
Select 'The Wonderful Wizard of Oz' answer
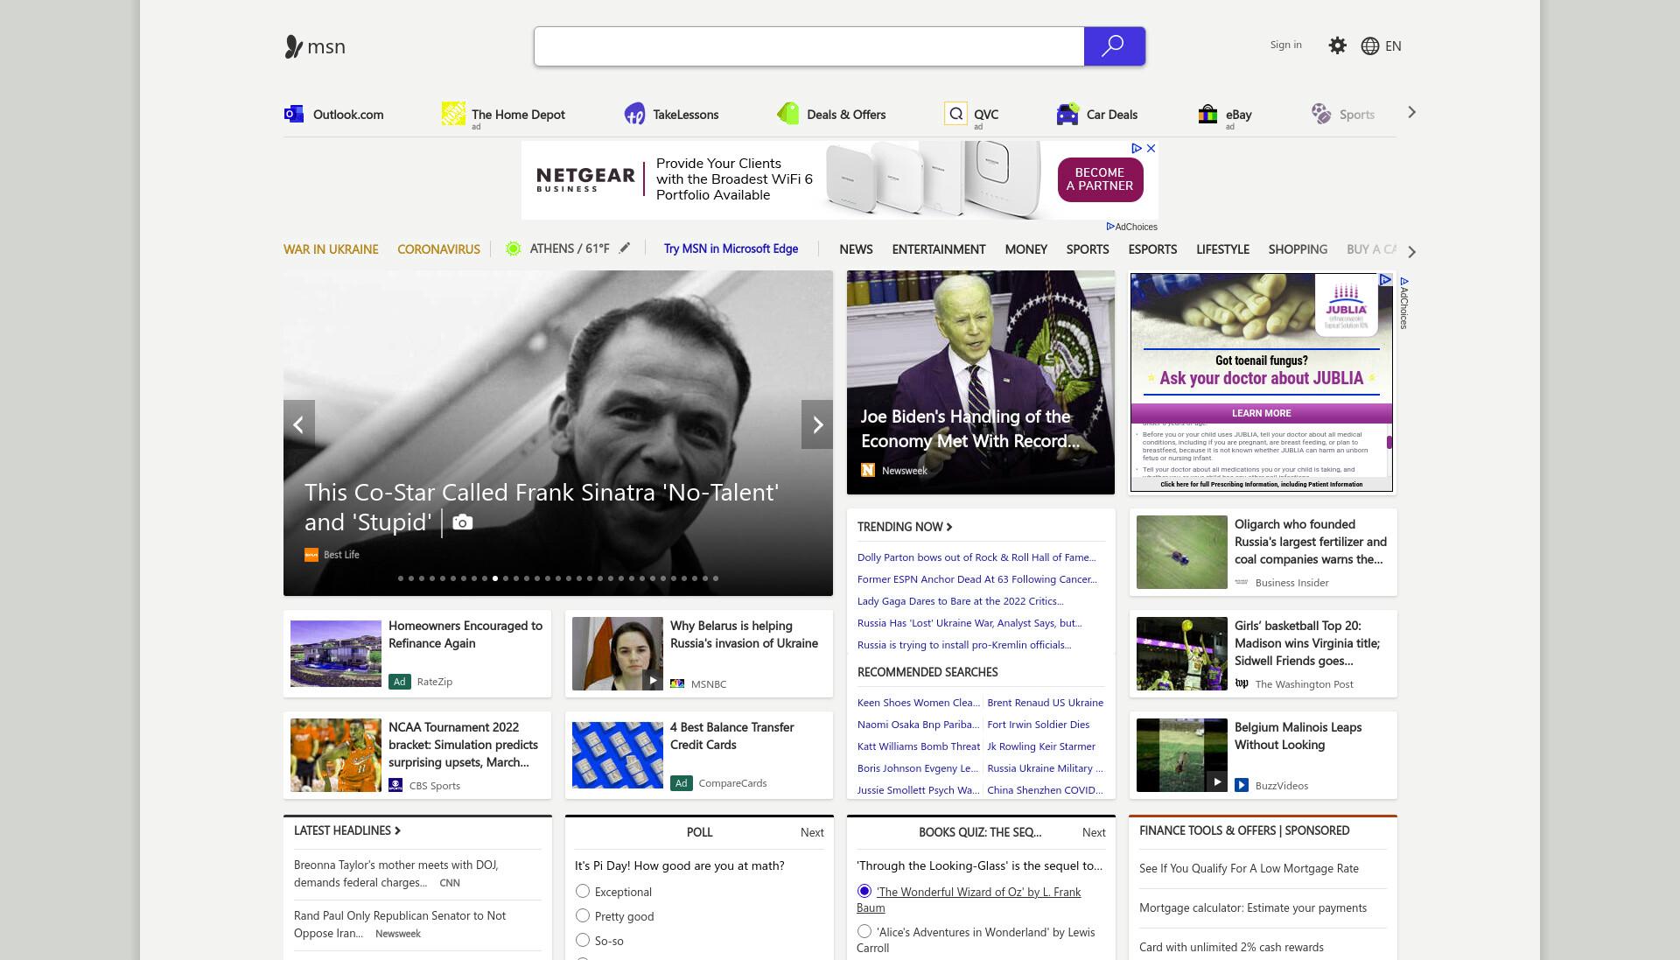coord(864,891)
